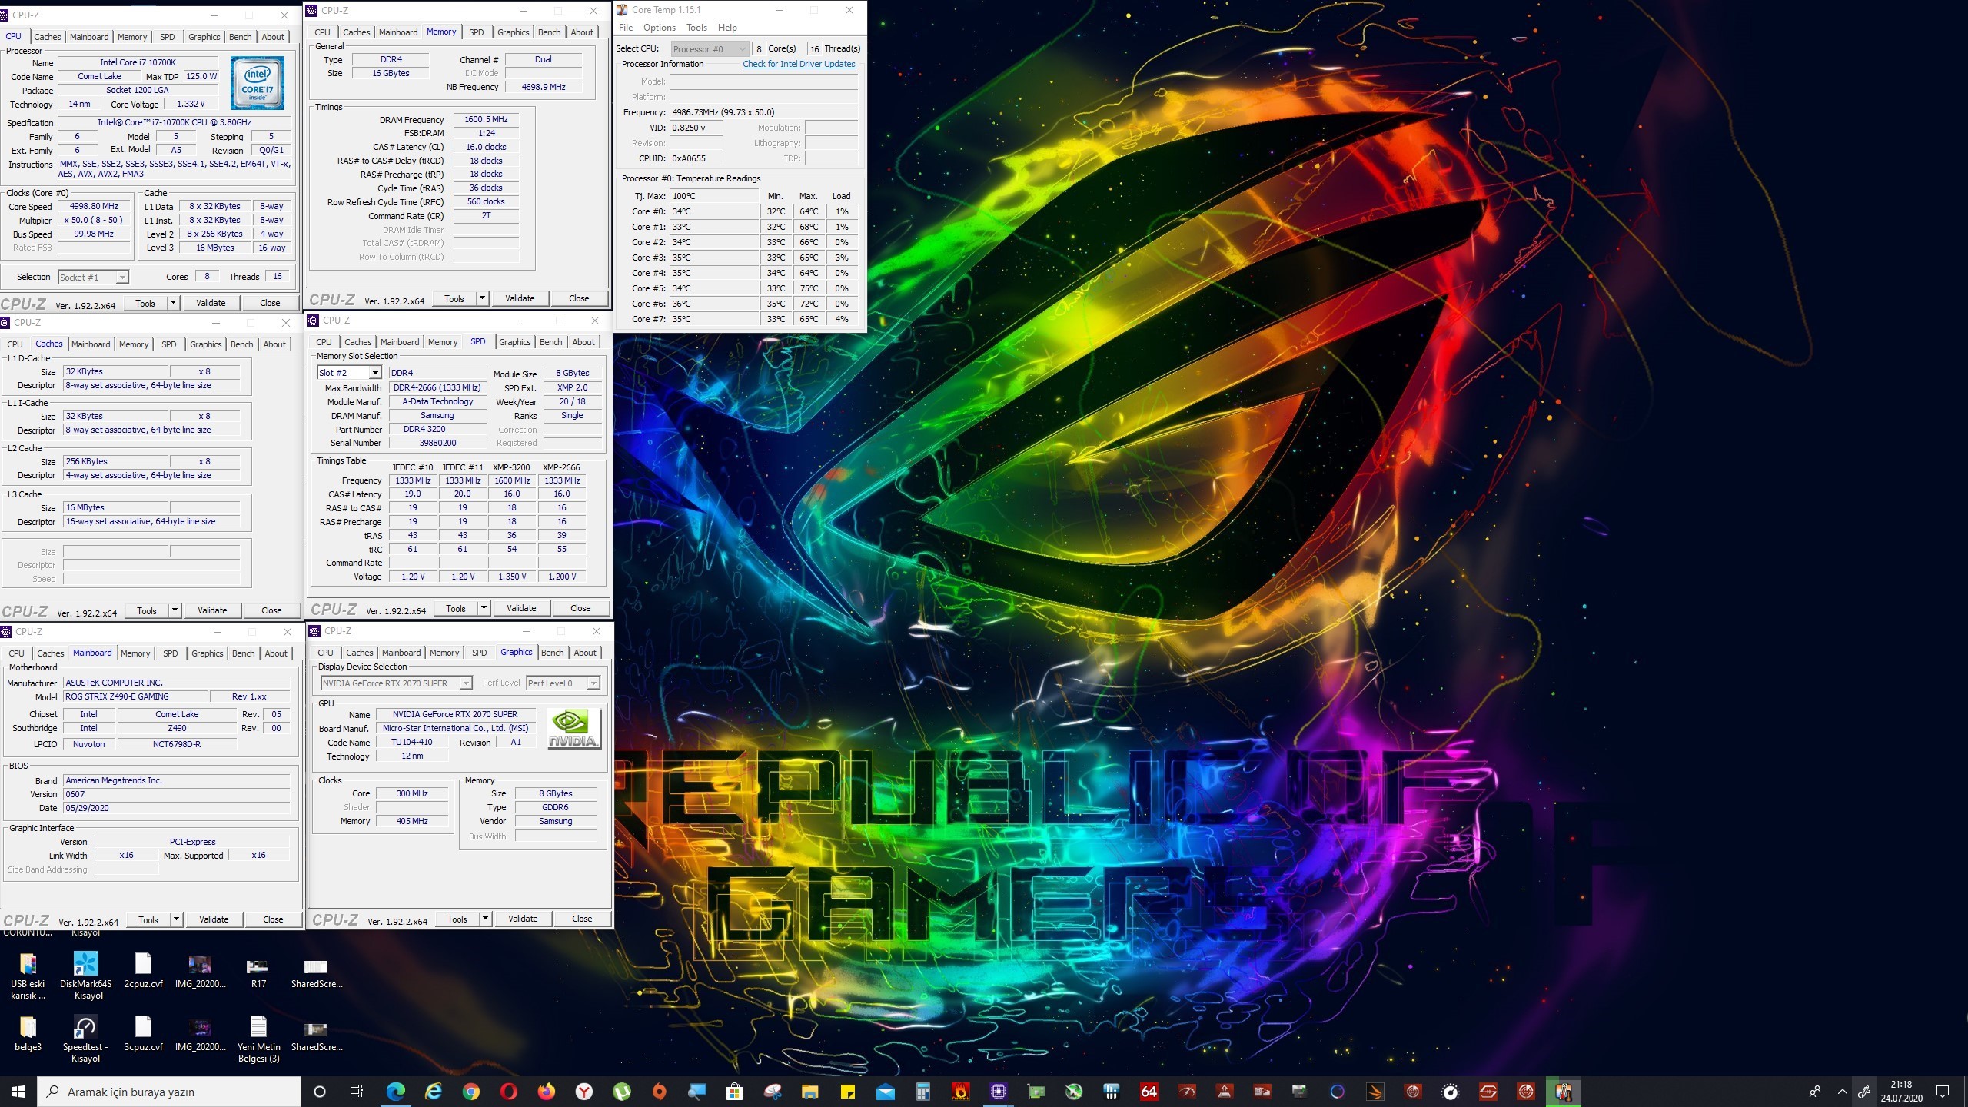
Task: Click the Windows Start button
Action: 18,1092
